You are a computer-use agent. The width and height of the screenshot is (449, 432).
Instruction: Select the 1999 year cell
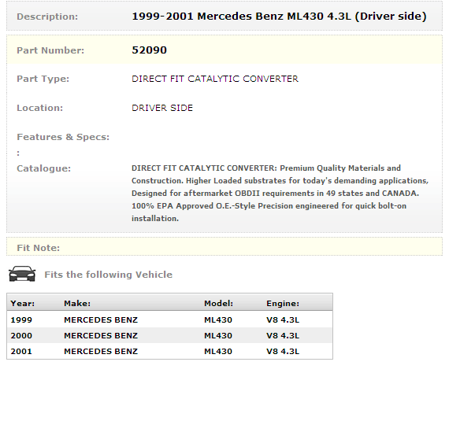click(21, 319)
